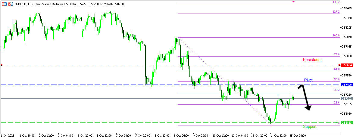Screen dimensions: 356x139
Task: Click the Fibonacci 100.0 level label
Action: coord(336,36)
